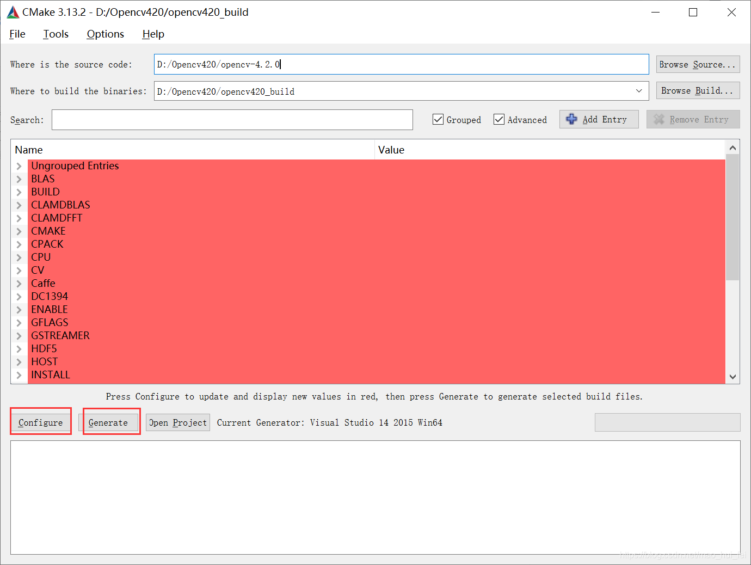Open the build binaries path dropdown
The height and width of the screenshot is (565, 751).
coord(639,91)
